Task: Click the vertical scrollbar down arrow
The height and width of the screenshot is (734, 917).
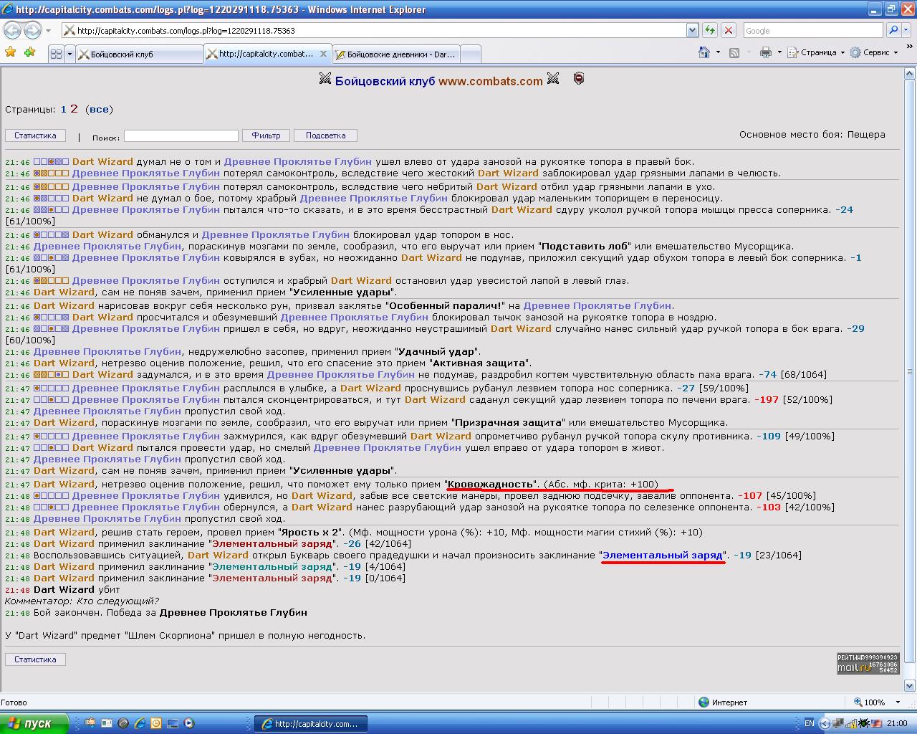Action: click(910, 685)
